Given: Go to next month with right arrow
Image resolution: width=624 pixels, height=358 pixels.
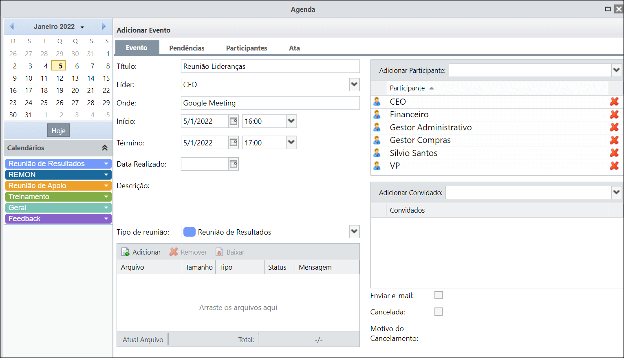Looking at the screenshot, I should [104, 26].
